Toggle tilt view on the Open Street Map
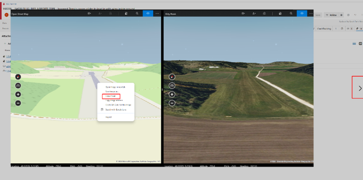This screenshot has height=180, width=363. tap(18, 86)
